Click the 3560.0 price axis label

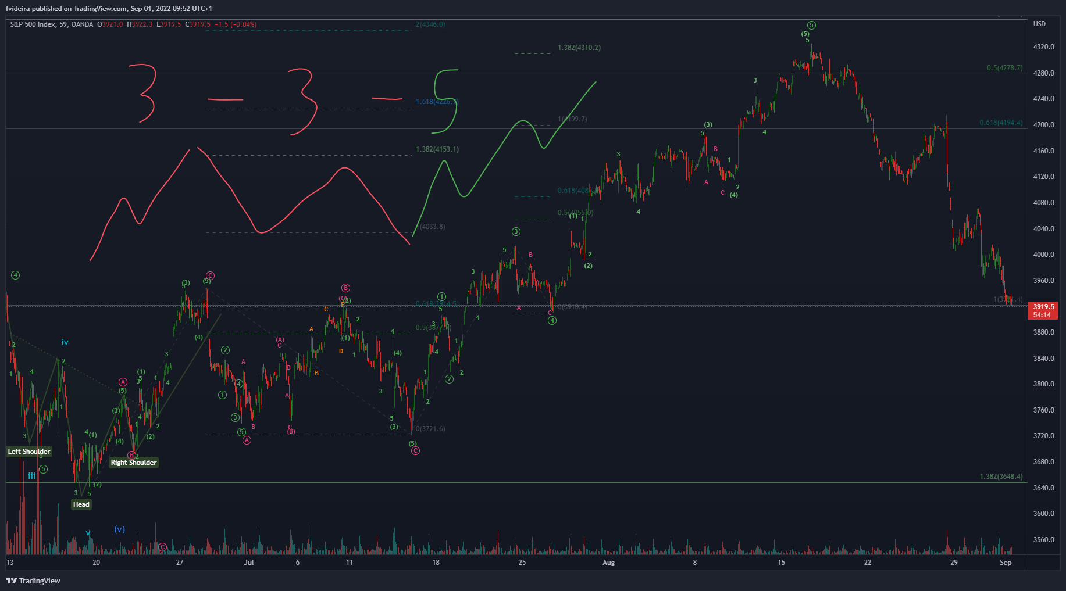(x=1044, y=540)
